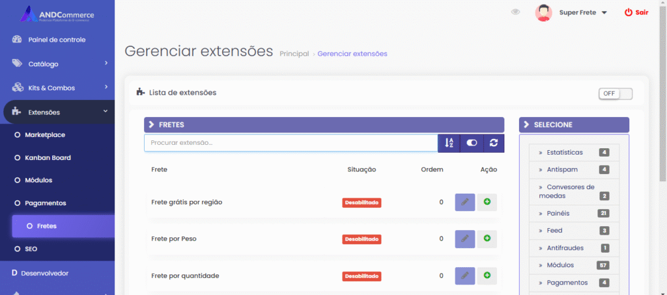Edit Frete por Peso pencil icon
Screen dimensions: 667x295
coord(465,239)
